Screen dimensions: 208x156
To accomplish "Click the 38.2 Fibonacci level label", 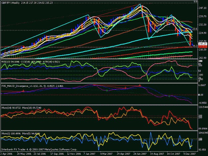I will click(x=195, y=46).
